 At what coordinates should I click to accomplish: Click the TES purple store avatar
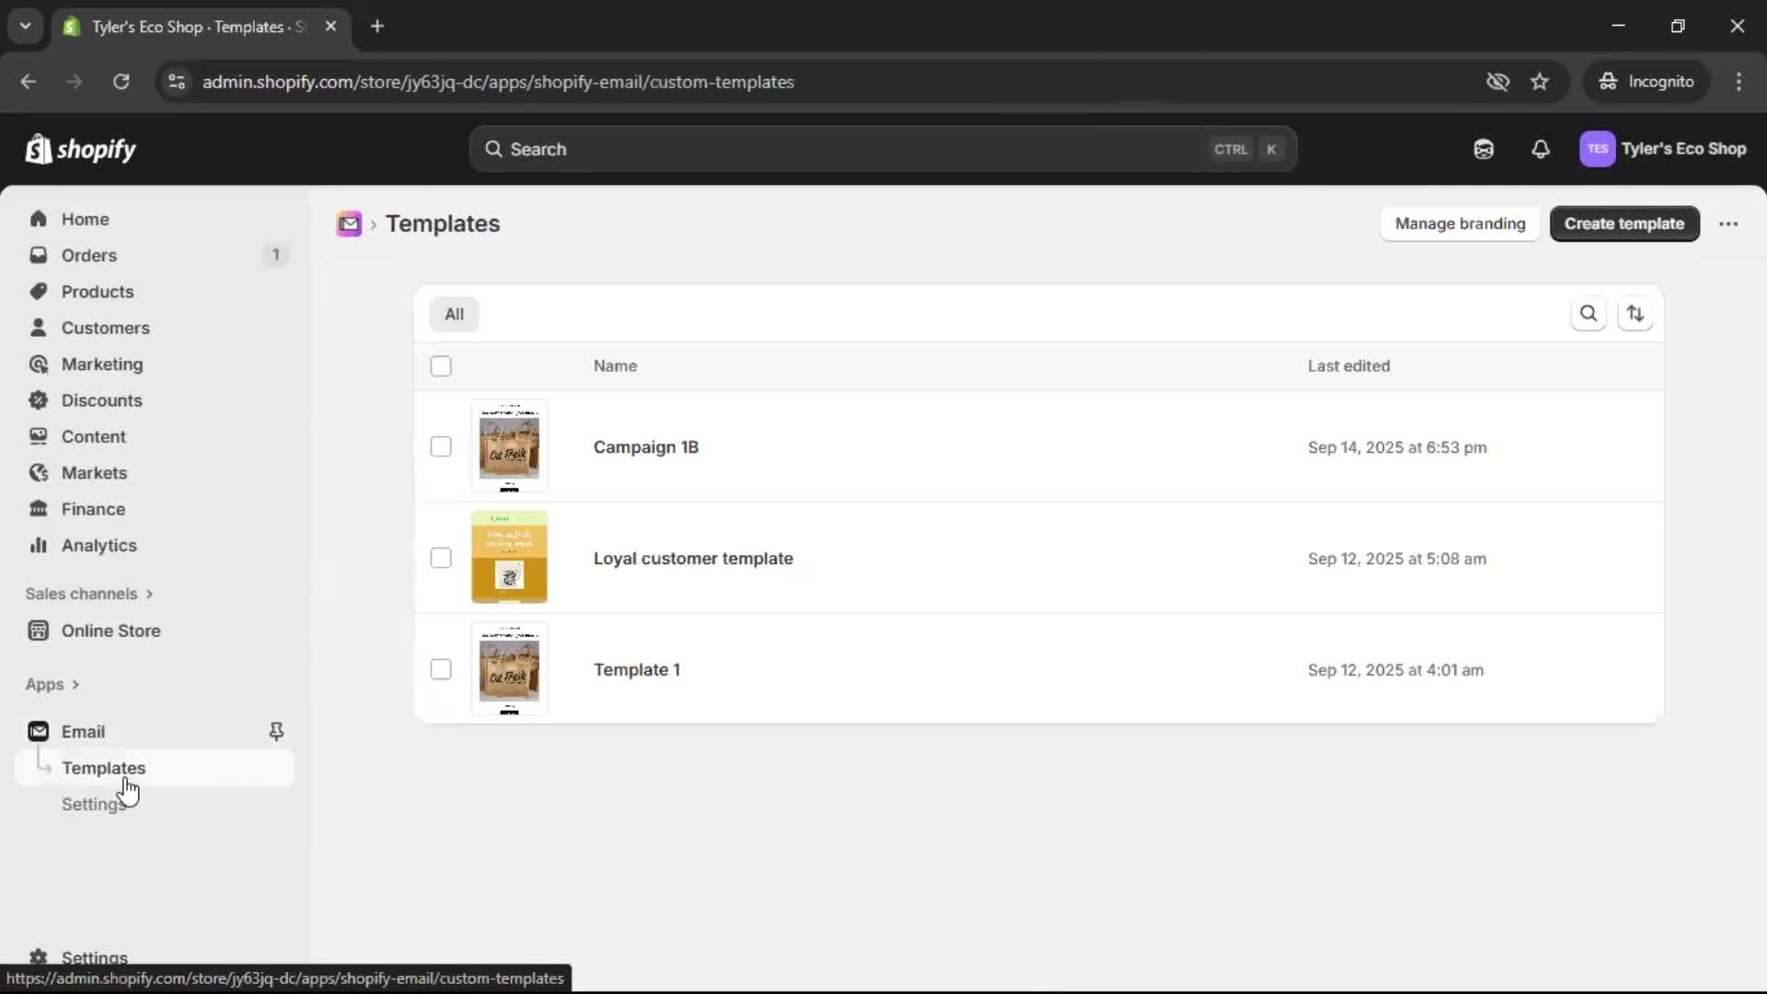[1598, 149]
